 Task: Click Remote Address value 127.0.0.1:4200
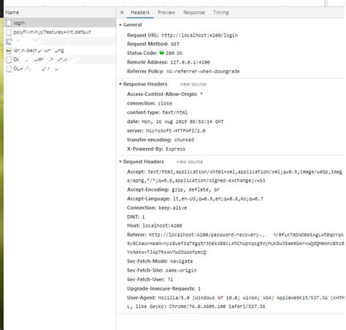pos(190,62)
